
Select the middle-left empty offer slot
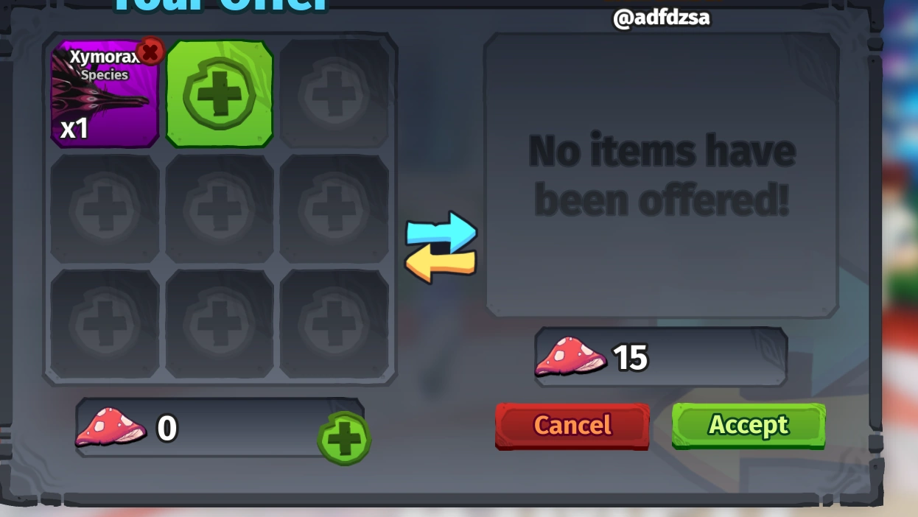[x=105, y=208]
